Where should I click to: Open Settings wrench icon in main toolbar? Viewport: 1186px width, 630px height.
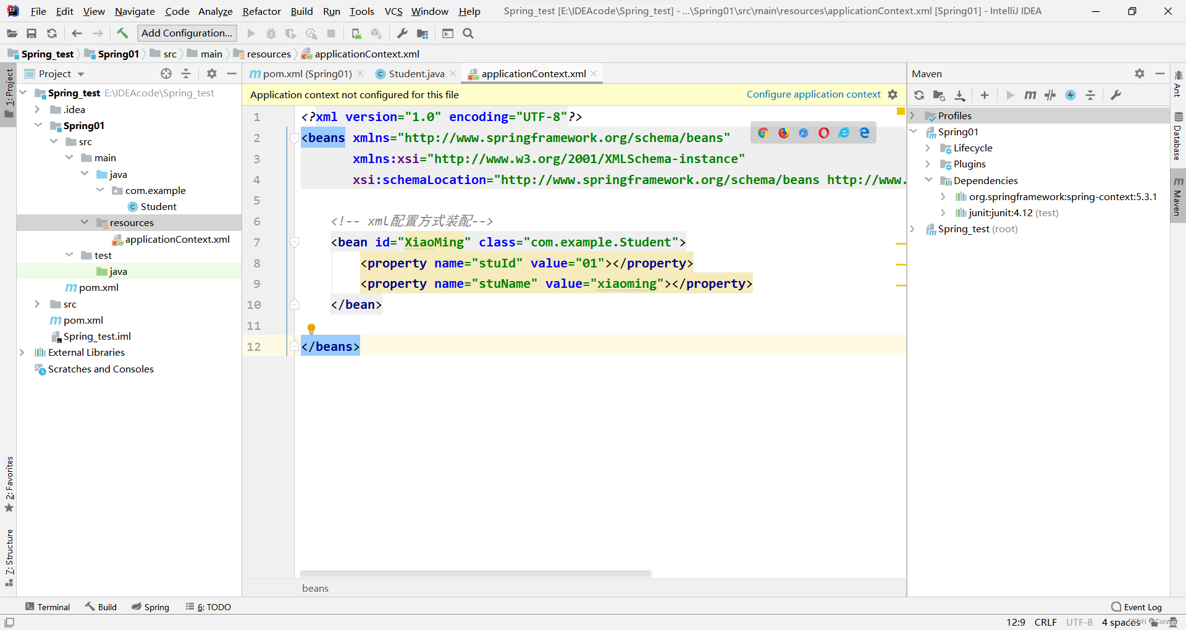pos(402,33)
